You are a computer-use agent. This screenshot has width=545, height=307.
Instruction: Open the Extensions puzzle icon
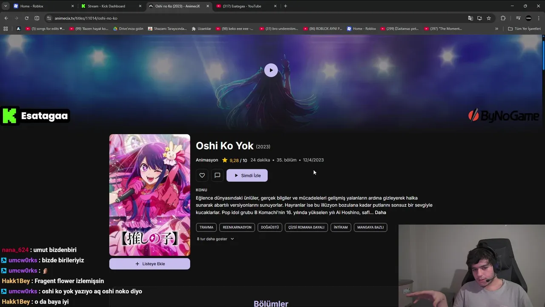point(503,18)
